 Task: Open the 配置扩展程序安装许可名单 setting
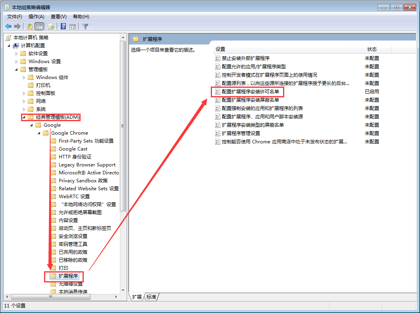[250, 91]
